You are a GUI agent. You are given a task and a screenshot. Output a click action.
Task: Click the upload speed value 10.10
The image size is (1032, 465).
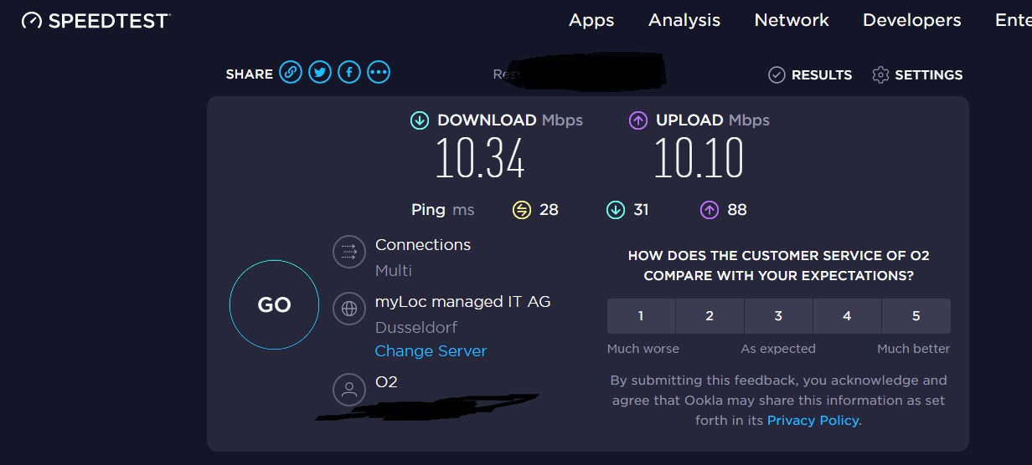699,159
